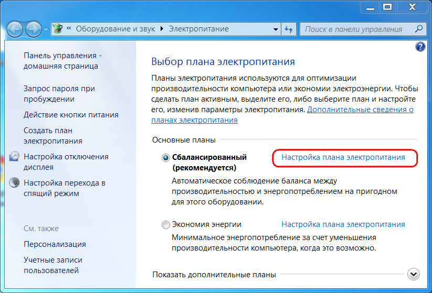Open 'Панель управления - домашняя страница' link
The image size is (432, 293).
tap(62, 60)
